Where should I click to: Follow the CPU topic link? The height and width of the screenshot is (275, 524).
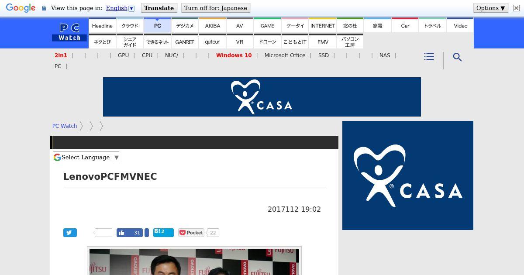tap(147, 55)
